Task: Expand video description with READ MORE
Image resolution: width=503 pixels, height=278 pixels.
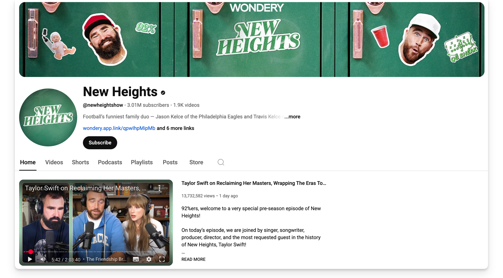Action: tap(193, 259)
